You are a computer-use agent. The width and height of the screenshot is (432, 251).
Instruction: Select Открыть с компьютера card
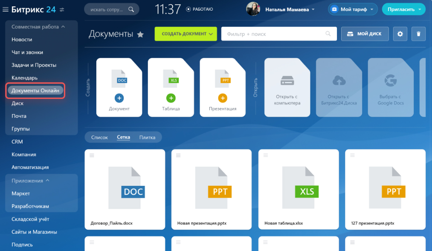[287, 87]
